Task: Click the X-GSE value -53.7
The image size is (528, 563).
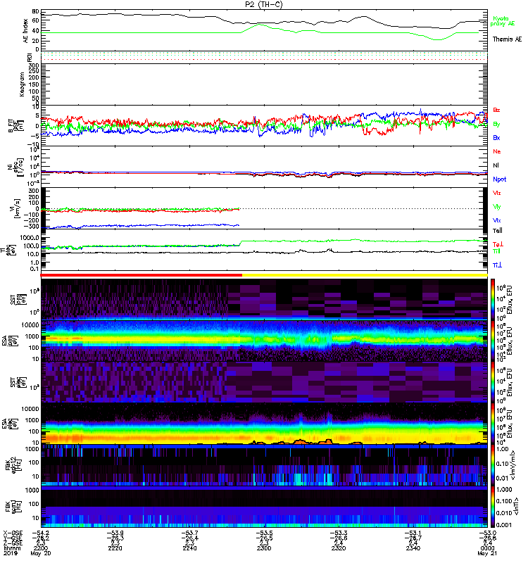Action: (x=189, y=533)
